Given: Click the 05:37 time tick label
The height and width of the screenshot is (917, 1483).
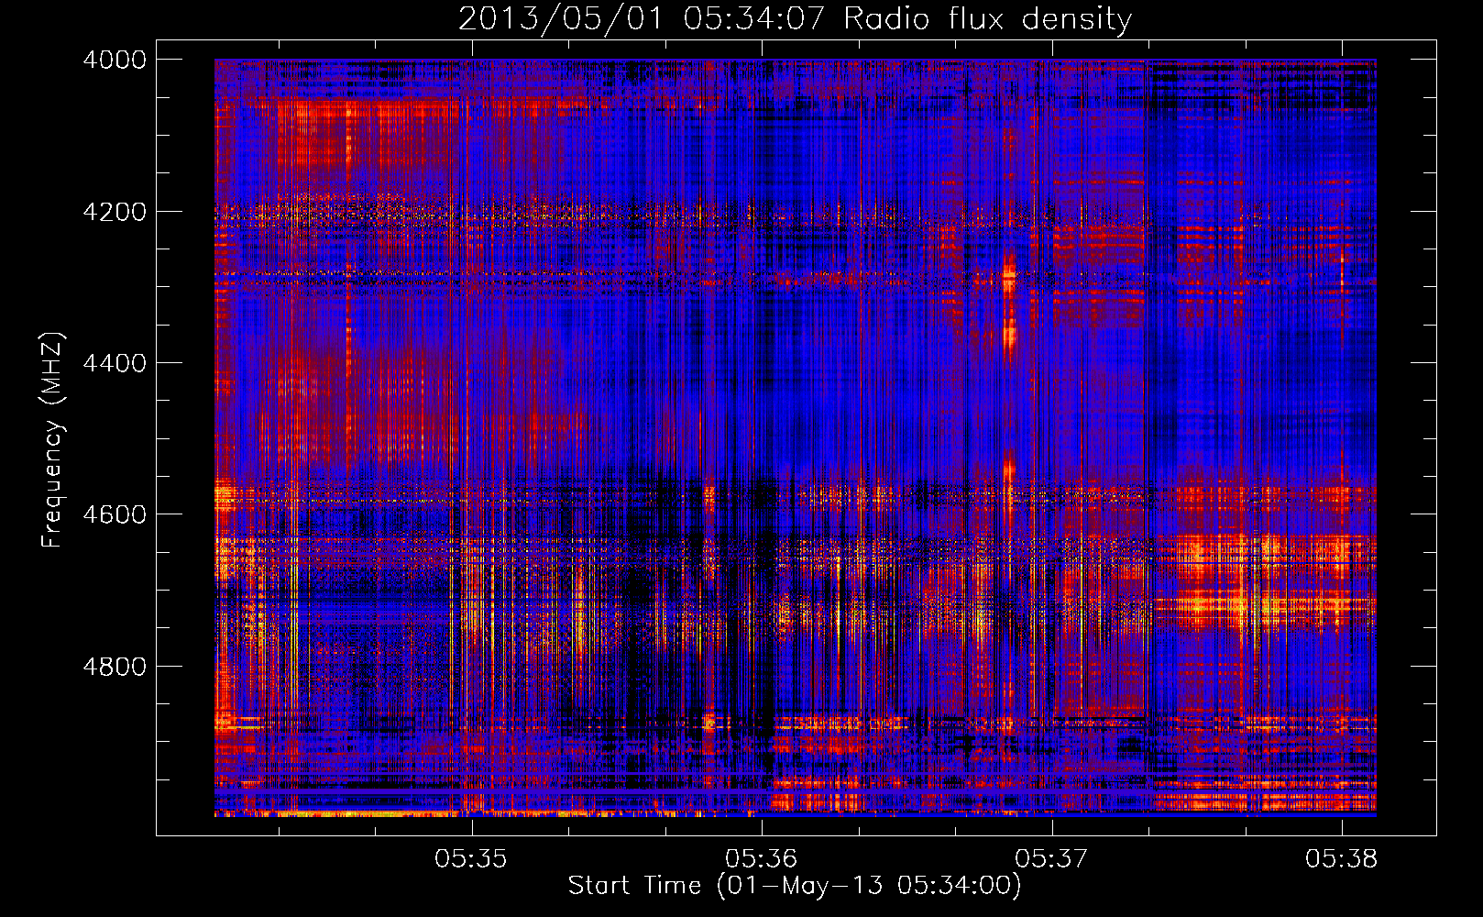Looking at the screenshot, I should (x=1051, y=858).
